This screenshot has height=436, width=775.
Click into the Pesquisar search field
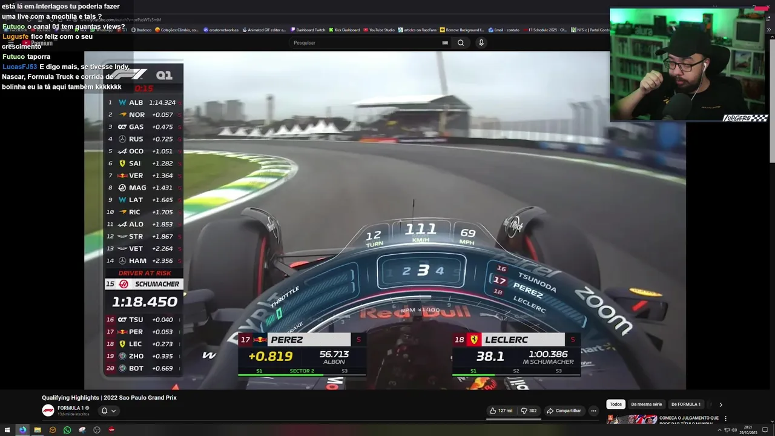tap(371, 42)
